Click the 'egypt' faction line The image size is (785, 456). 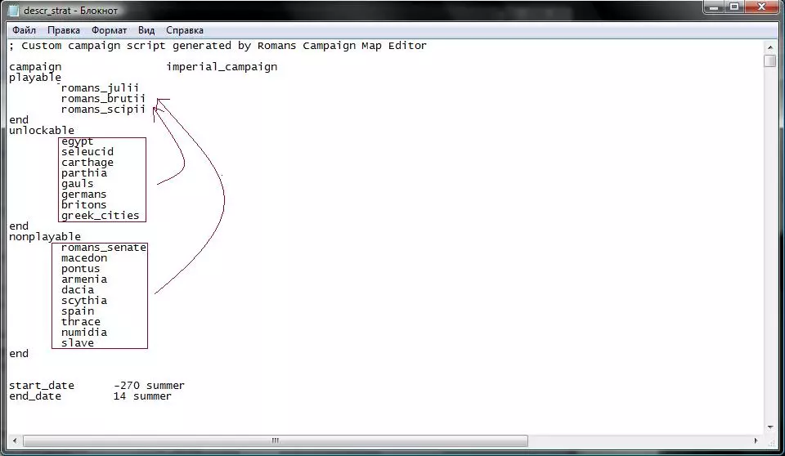77,141
